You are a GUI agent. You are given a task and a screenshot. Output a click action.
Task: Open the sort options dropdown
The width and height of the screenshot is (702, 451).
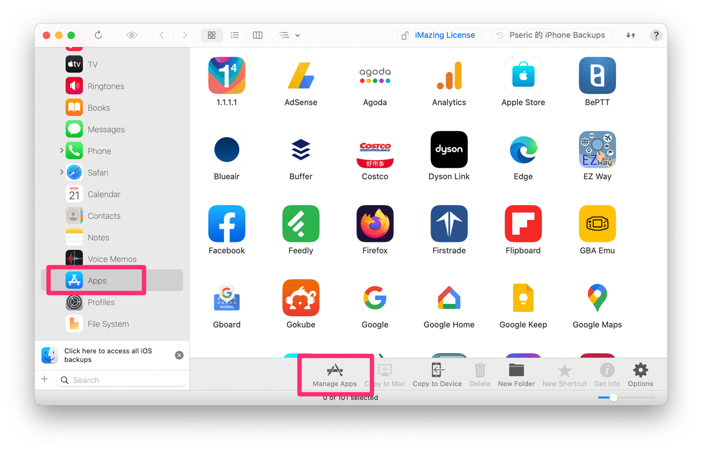pyautogui.click(x=290, y=35)
